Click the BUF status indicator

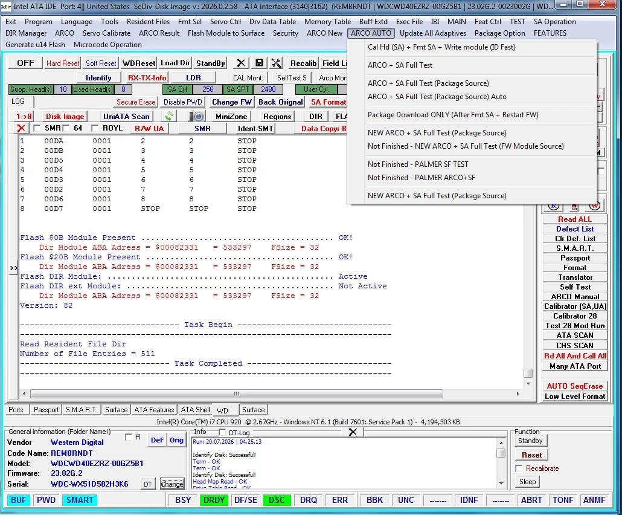(18, 500)
